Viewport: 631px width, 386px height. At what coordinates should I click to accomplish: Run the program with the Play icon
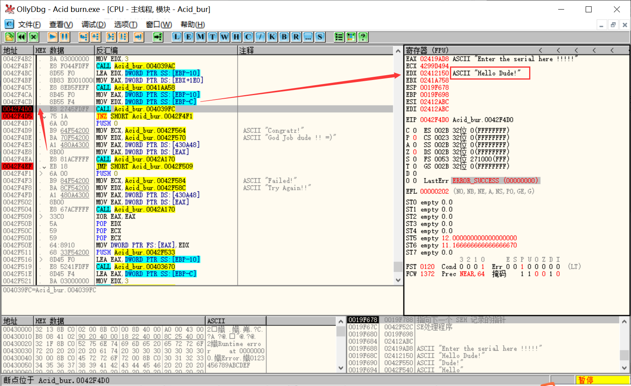(x=53, y=37)
